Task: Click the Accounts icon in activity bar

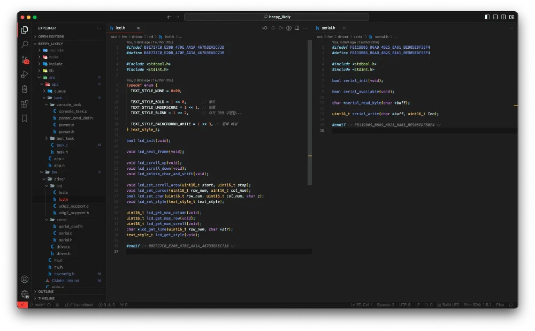Action: pyautogui.click(x=25, y=279)
